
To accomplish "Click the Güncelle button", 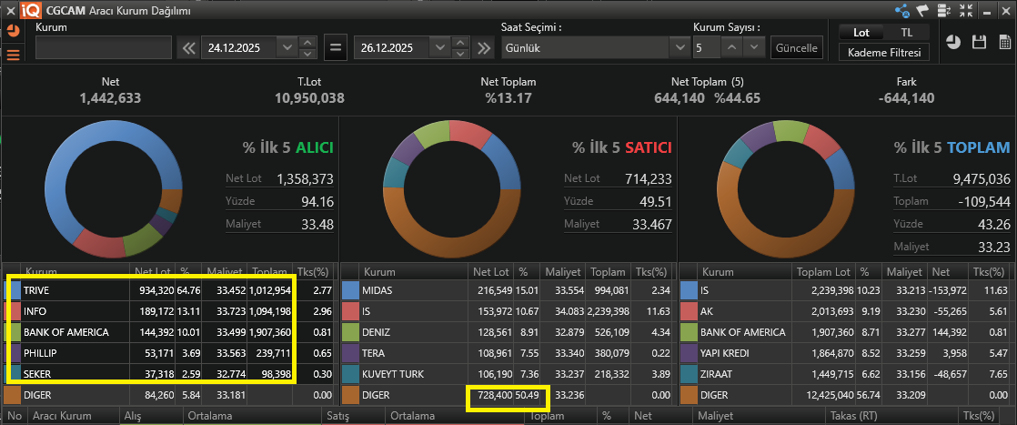I will tap(797, 48).
